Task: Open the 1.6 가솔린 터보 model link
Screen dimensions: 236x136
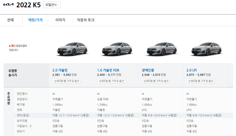Action: click(108, 70)
